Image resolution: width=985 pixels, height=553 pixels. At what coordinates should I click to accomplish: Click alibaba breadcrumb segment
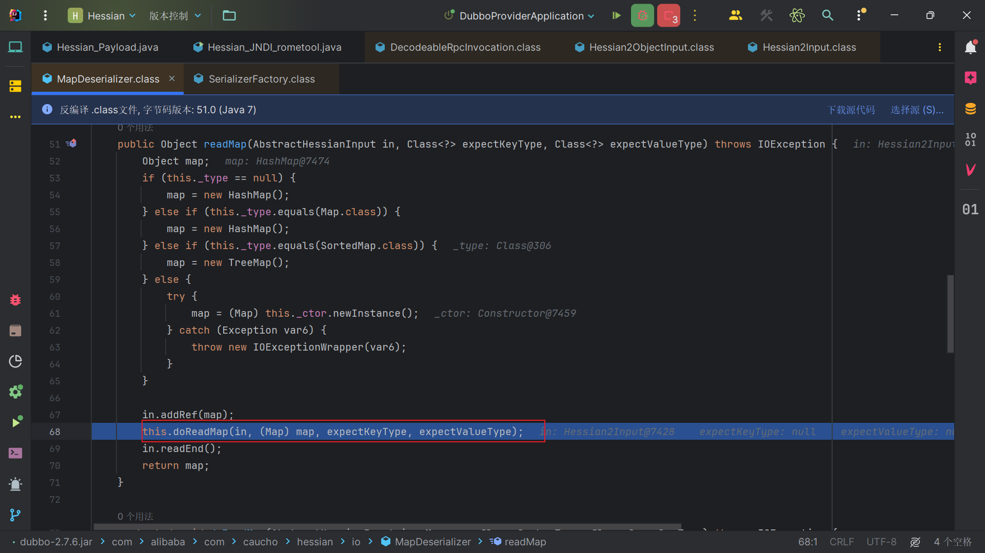[168, 542]
